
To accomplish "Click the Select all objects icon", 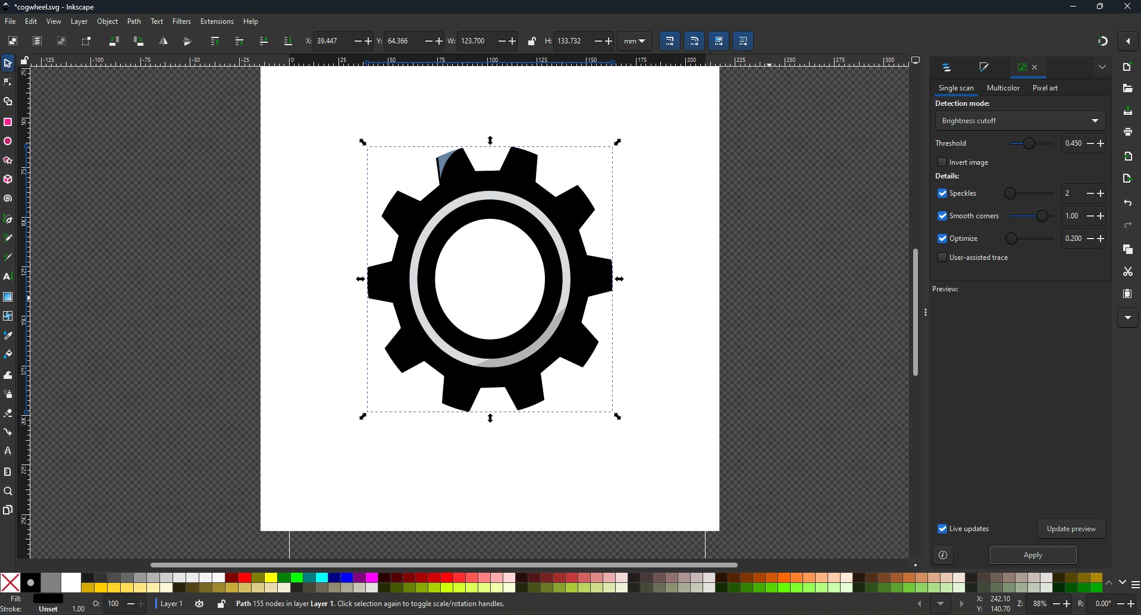I will 12,41.
